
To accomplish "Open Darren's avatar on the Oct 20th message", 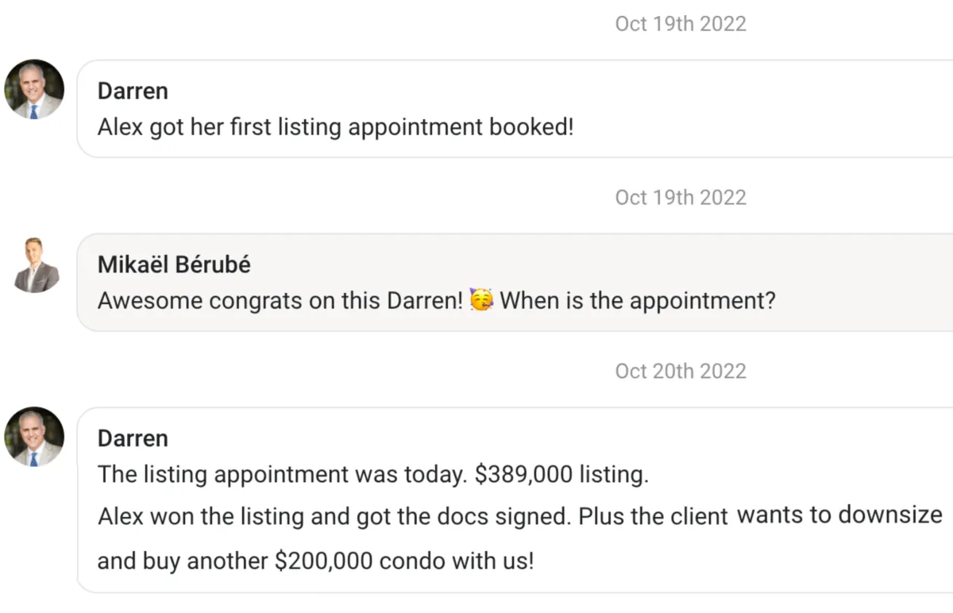I will point(34,437).
